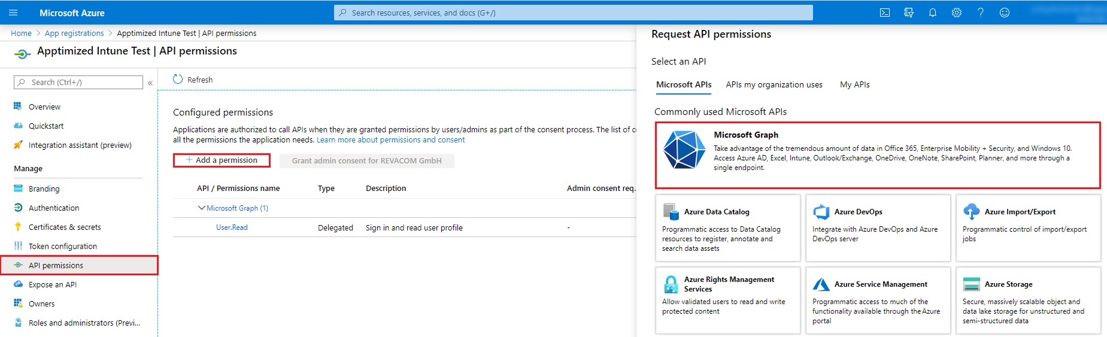Click the Description column header
The height and width of the screenshot is (337, 1107).
pos(386,188)
